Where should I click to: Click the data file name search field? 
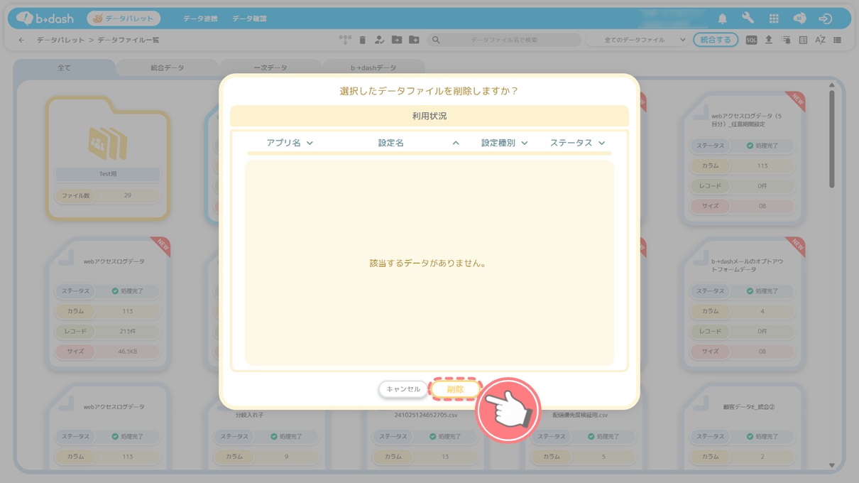[x=507, y=40]
